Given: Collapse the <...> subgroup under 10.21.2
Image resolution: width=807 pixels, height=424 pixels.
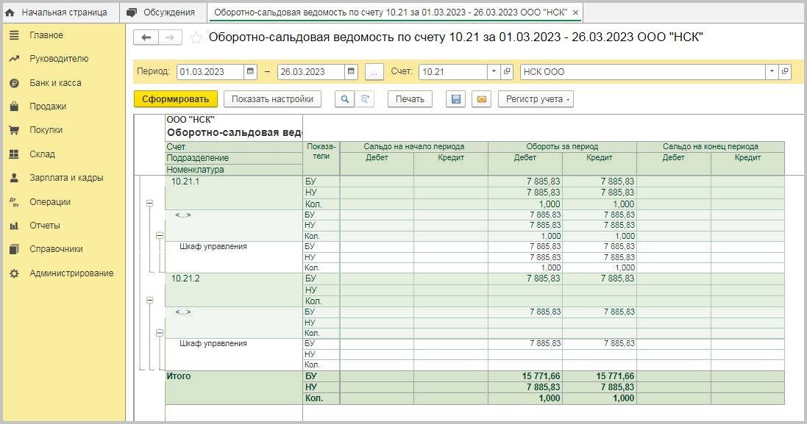Looking at the screenshot, I should pos(160,333).
